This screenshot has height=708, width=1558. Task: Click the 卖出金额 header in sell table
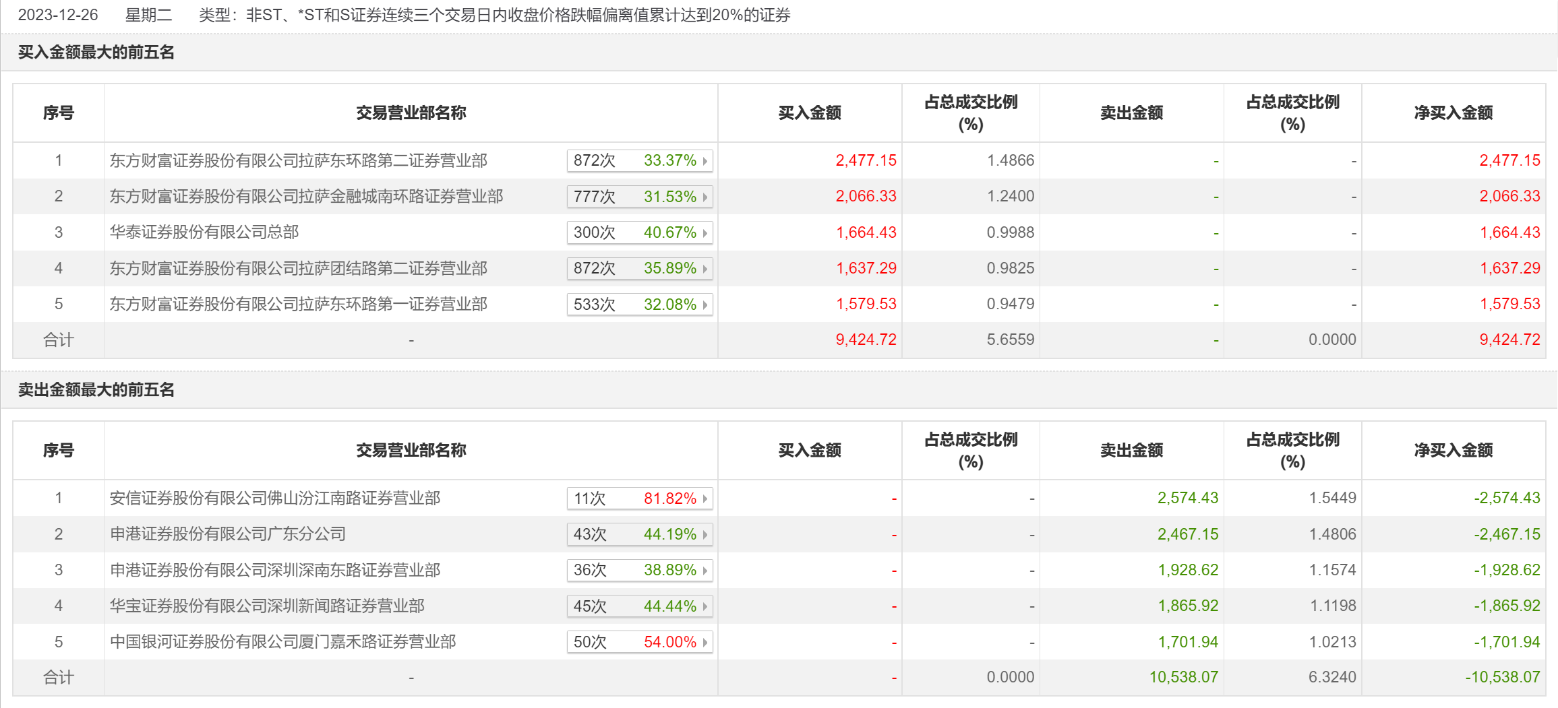click(x=1131, y=450)
